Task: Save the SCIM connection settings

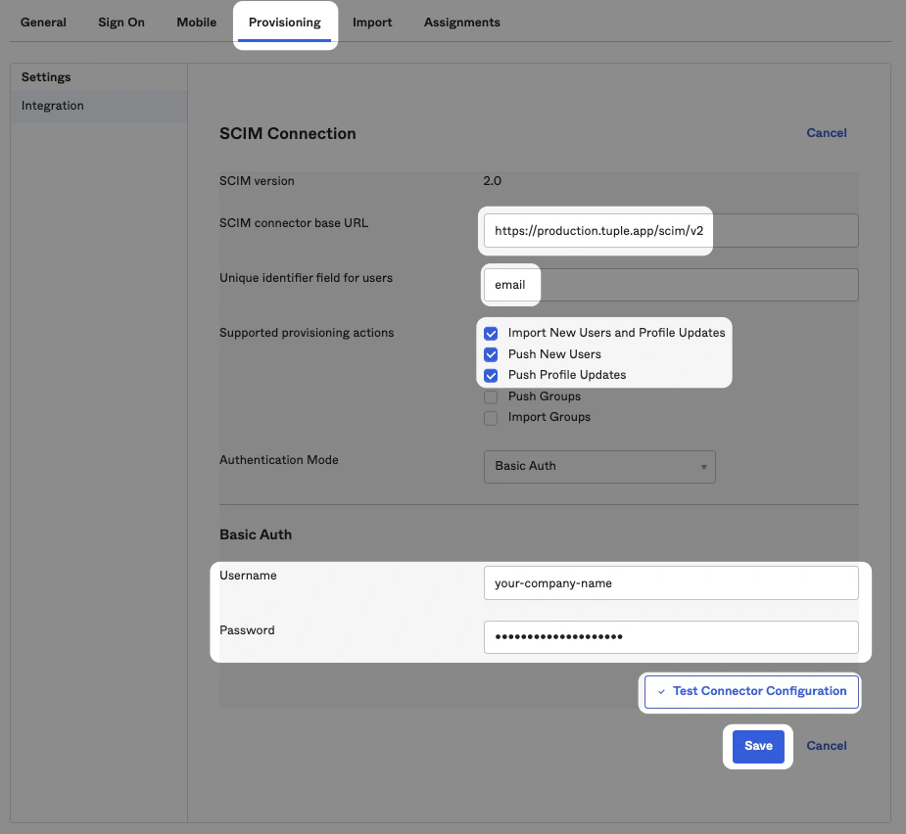Action: [x=757, y=745]
